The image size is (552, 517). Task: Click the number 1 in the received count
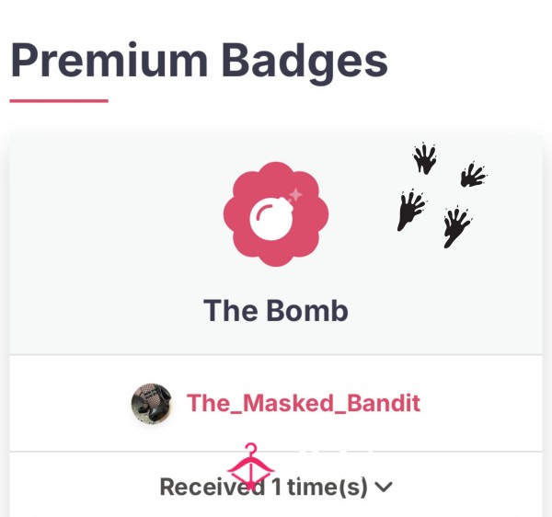276,487
